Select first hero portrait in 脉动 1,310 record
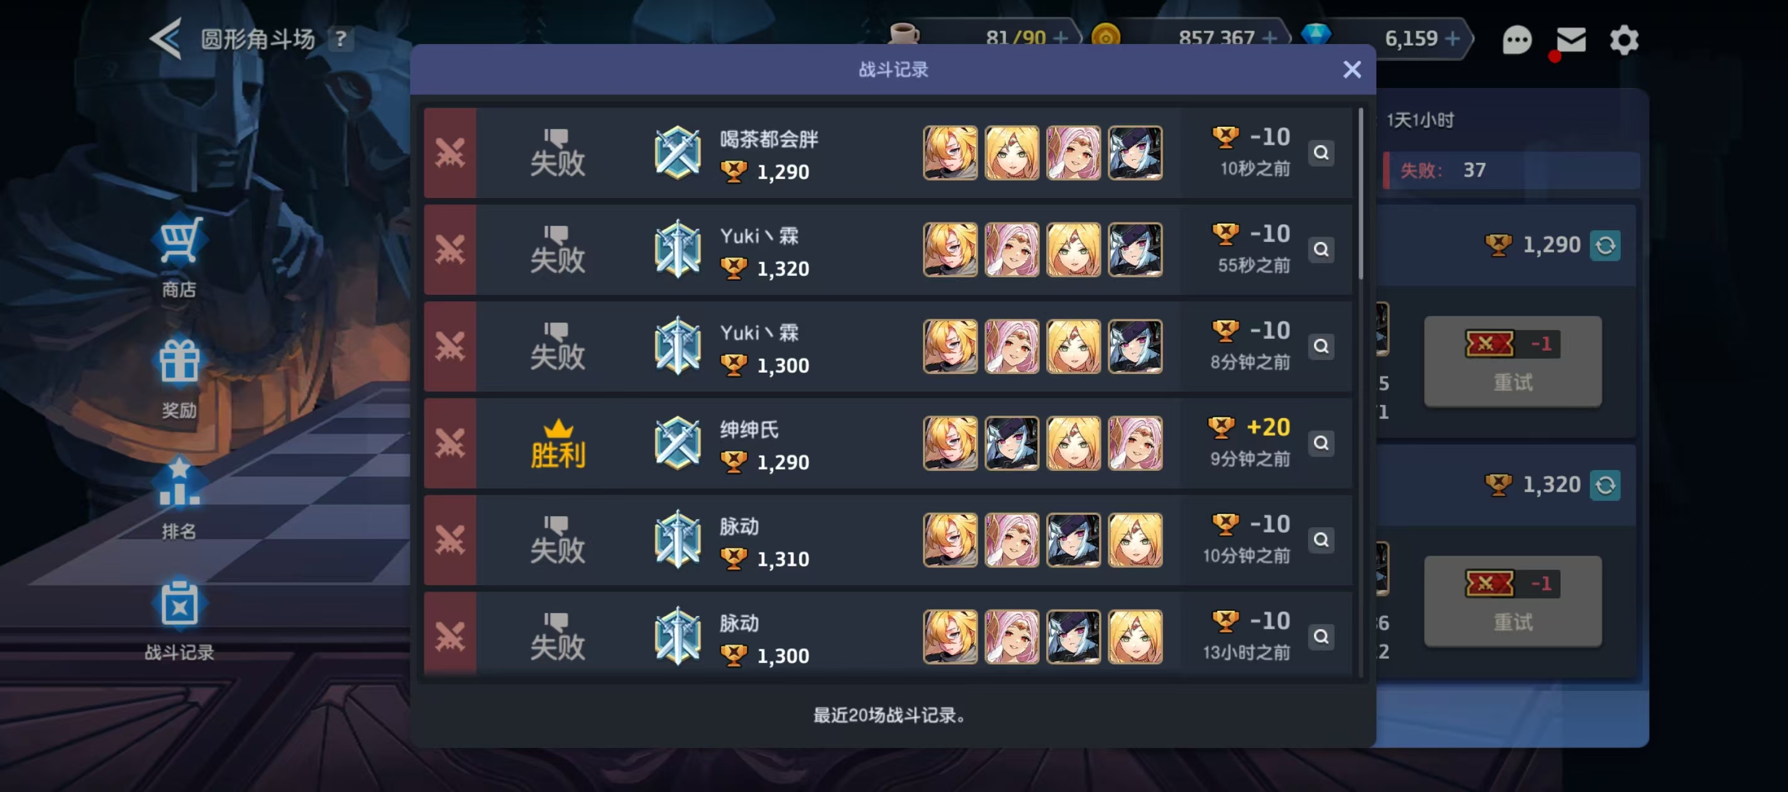 coord(949,540)
